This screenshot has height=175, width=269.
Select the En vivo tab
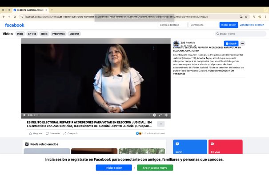coord(32,34)
